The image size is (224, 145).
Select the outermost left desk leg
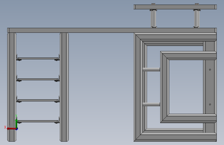[12, 87]
